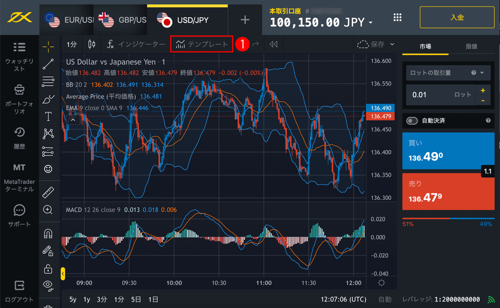Open MetaTrader terminal from sidebar
This screenshot has width=500, height=308.
click(x=19, y=178)
